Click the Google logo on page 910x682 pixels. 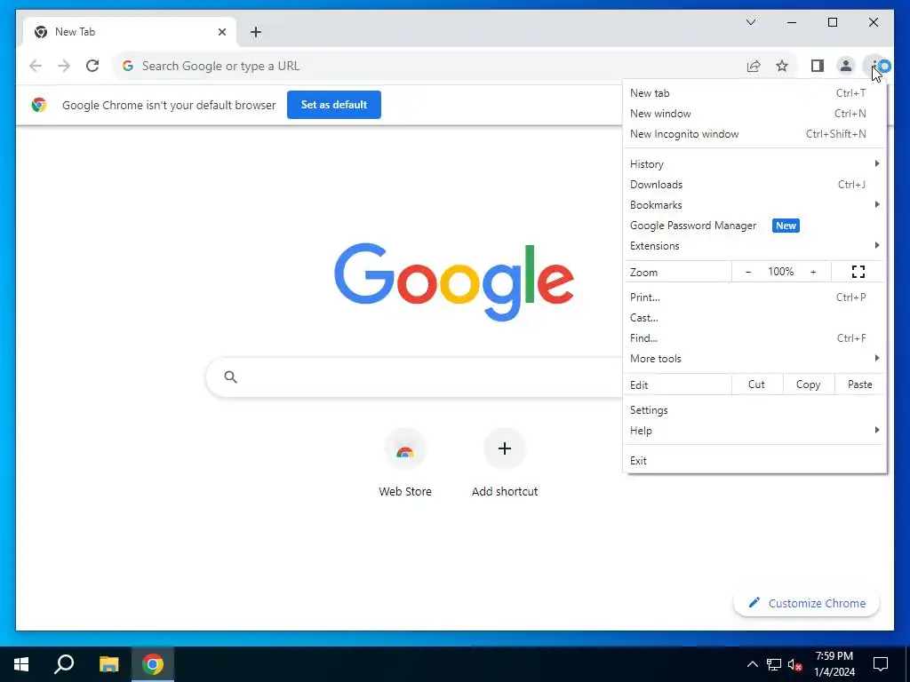454,282
